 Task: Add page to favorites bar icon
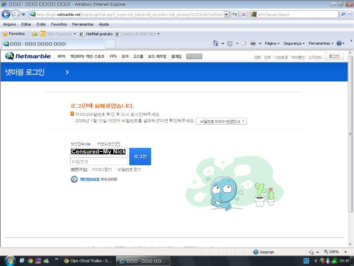click(35, 34)
